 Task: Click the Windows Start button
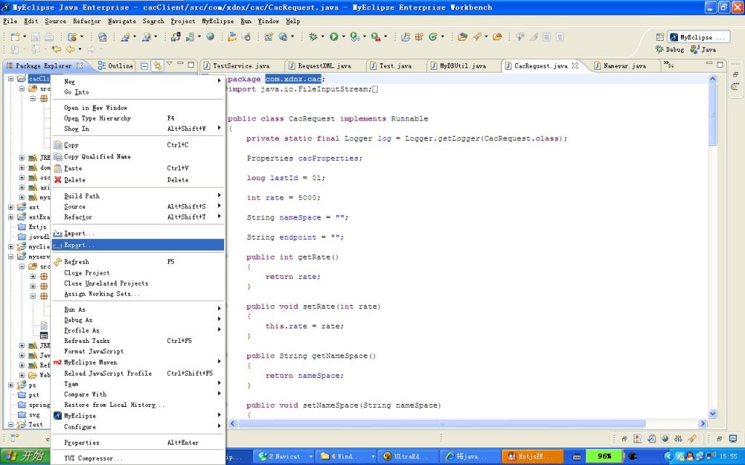pyautogui.click(x=25, y=456)
